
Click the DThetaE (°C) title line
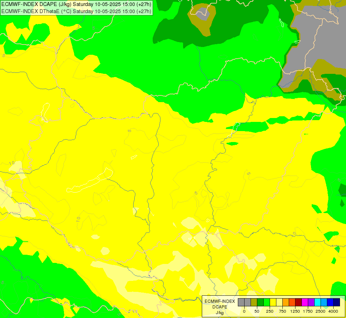(x=76, y=11)
